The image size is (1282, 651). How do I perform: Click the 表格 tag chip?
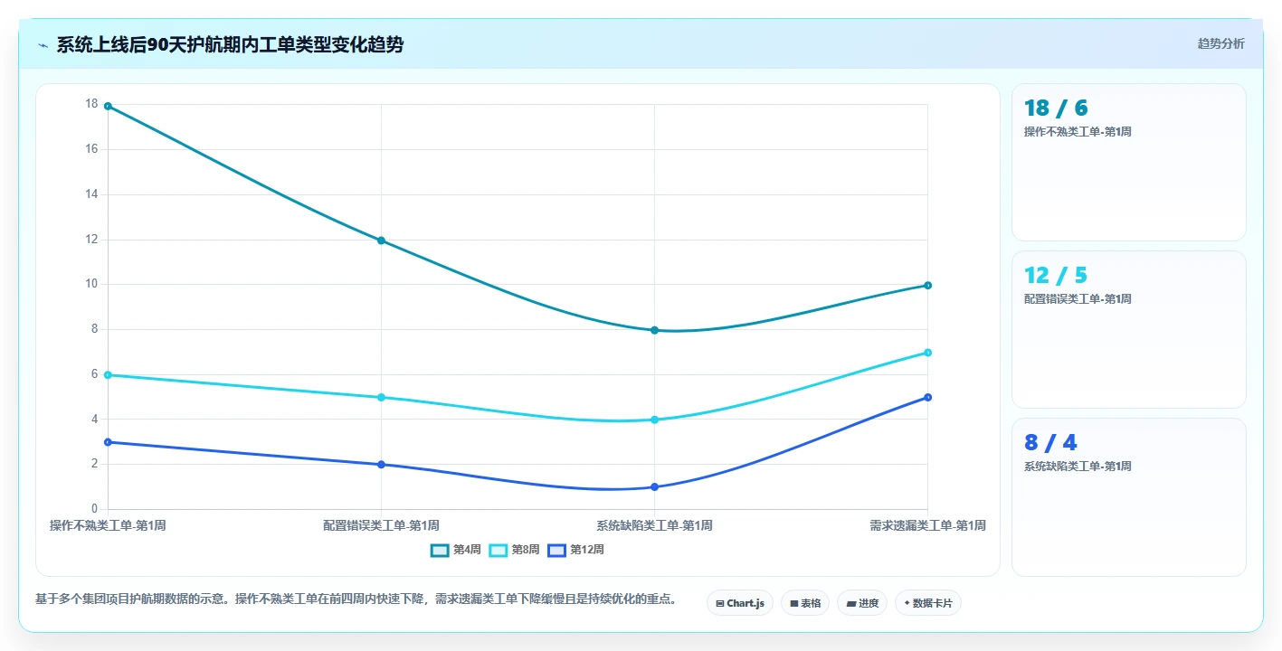click(804, 603)
